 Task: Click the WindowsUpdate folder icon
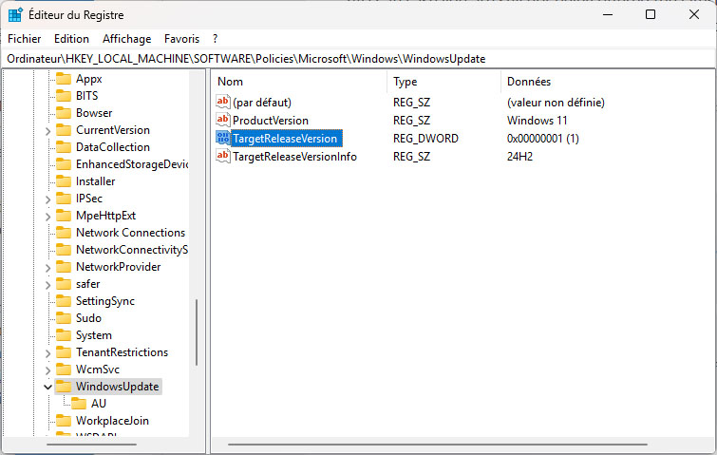click(x=64, y=387)
